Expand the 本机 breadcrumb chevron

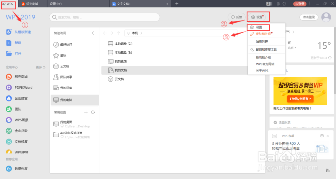141,33
